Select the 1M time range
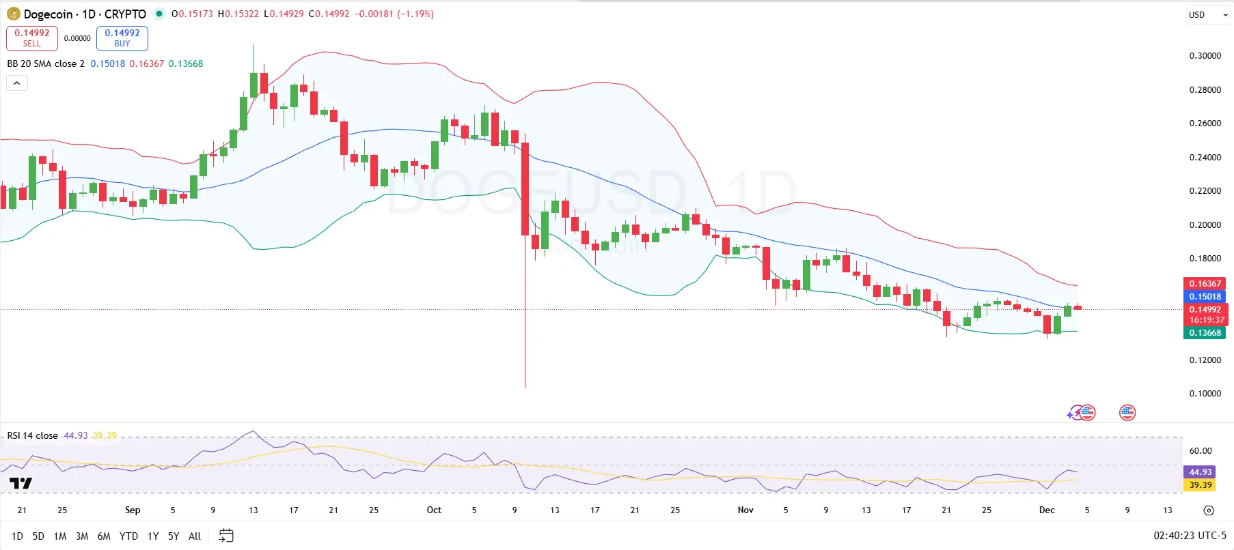The height and width of the screenshot is (550, 1234). pos(60,536)
